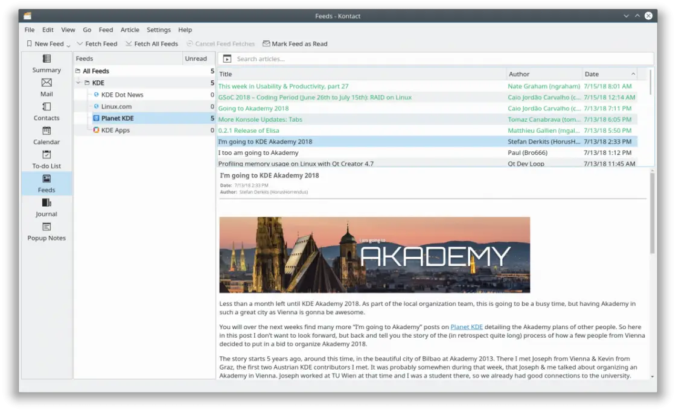Select the KDE Apps feed
676x410 pixels.
(x=144, y=130)
